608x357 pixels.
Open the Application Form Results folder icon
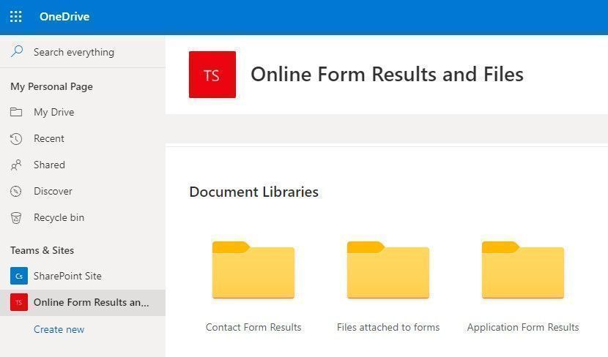click(523, 270)
